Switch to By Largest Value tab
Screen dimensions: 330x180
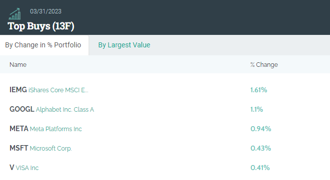124,45
